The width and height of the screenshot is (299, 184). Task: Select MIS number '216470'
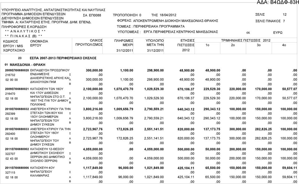coord(10,94)
